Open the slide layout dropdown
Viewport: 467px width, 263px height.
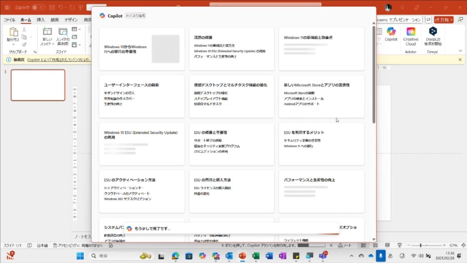click(76, 29)
